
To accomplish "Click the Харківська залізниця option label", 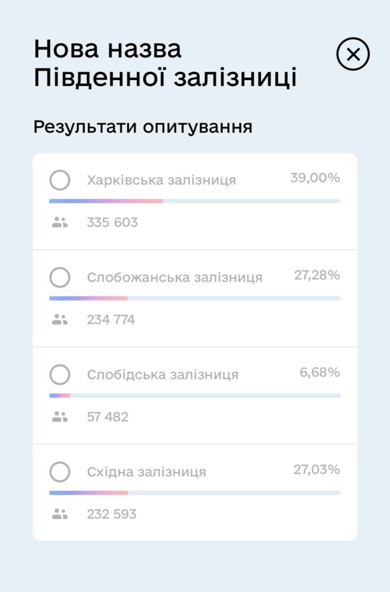I will [x=162, y=180].
